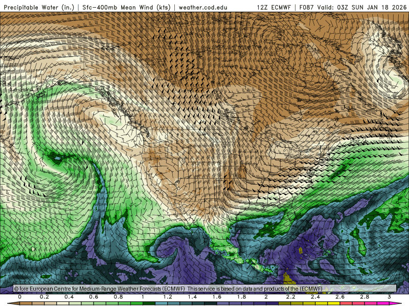Click the "2.6" value on the color scale
The image size is (409, 306).
click(x=340, y=297)
